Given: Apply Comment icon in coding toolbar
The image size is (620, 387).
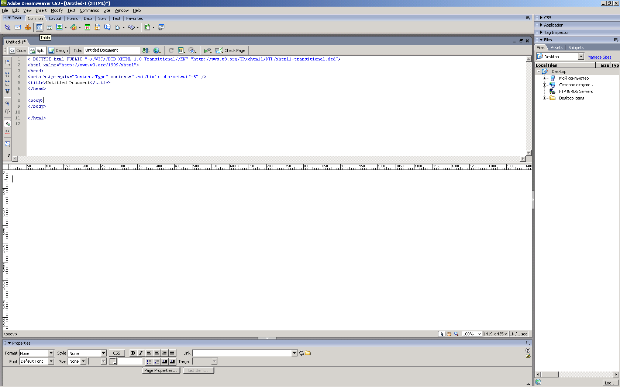Looking at the screenshot, I should click(x=7, y=144).
